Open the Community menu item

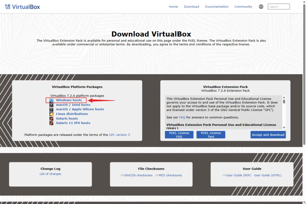[x=243, y=7]
